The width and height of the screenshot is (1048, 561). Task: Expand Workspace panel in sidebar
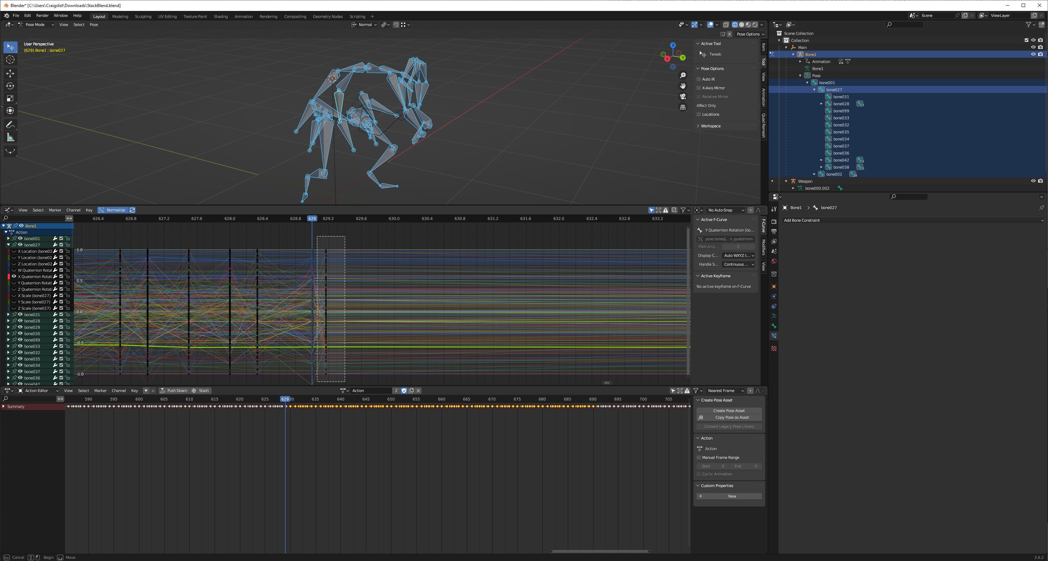tap(711, 126)
